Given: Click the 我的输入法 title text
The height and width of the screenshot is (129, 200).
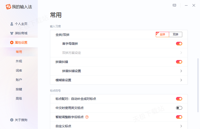Looking at the screenshot, I should click(22, 7).
